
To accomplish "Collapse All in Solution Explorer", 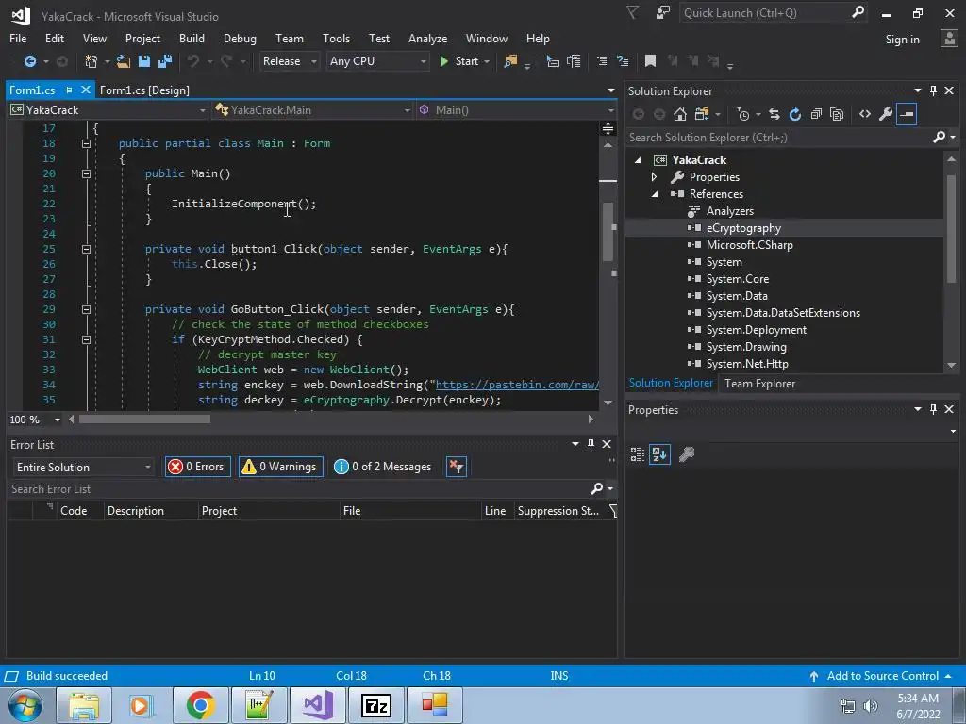I will pyautogui.click(x=816, y=114).
